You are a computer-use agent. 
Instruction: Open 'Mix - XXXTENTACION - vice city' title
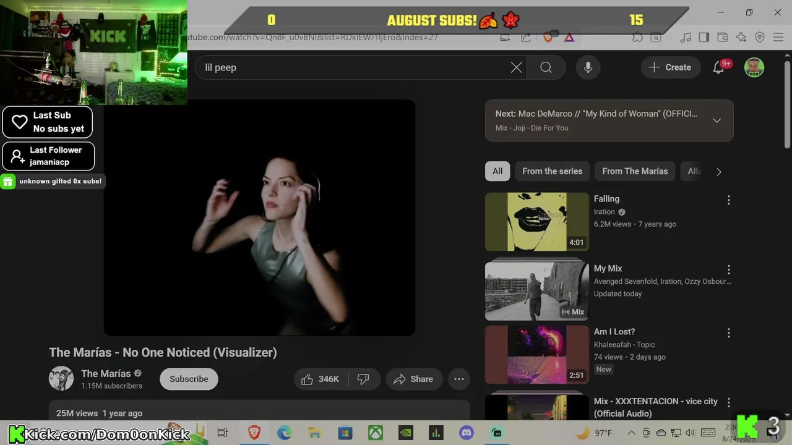656,407
